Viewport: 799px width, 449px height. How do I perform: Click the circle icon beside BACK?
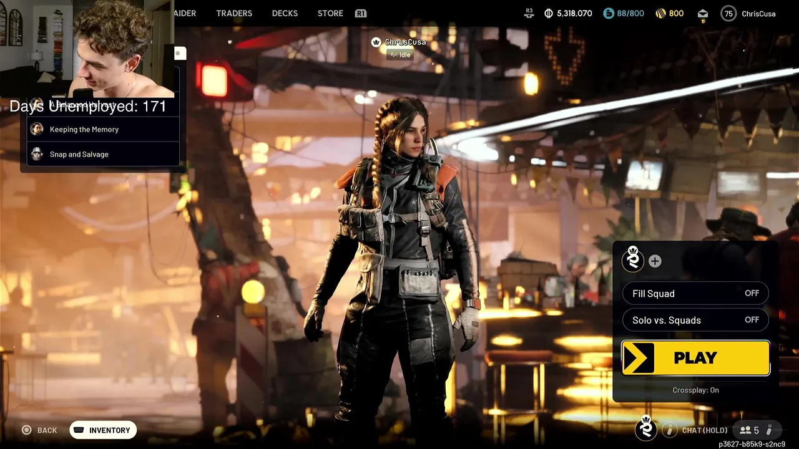tap(26, 430)
